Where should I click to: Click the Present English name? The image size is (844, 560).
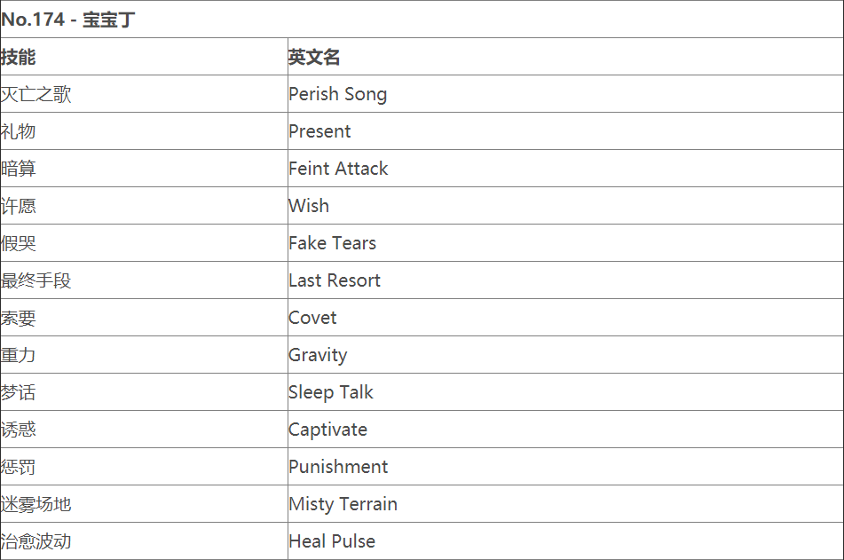tap(319, 131)
